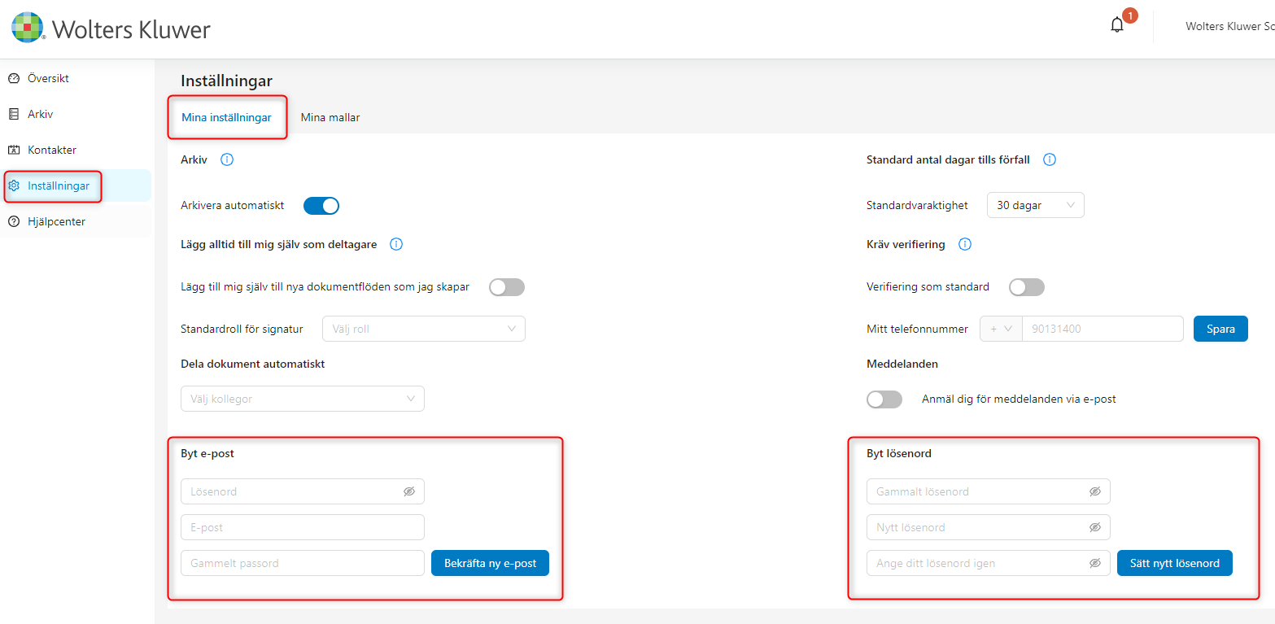Click Bekräfta ny e-post
This screenshot has height=624, width=1275.
pyautogui.click(x=490, y=563)
